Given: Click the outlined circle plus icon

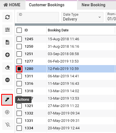Looking at the screenshot, I should [x=7, y=112].
